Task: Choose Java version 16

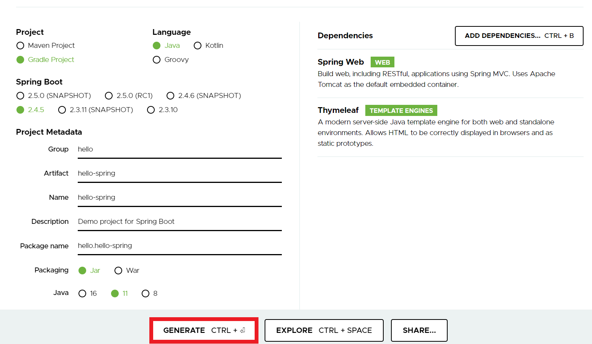Action: [x=88, y=293]
